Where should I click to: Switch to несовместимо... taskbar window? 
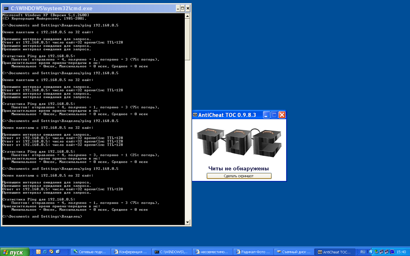212,252
